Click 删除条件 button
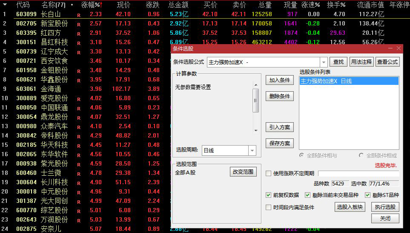 pyautogui.click(x=280, y=96)
